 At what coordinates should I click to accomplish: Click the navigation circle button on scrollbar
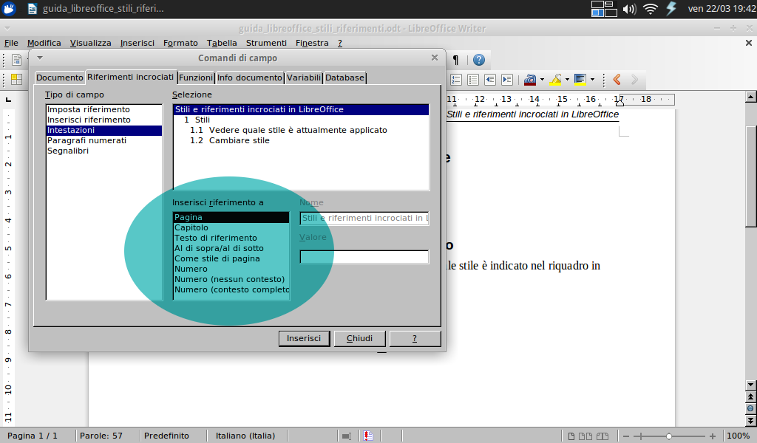tap(750, 408)
